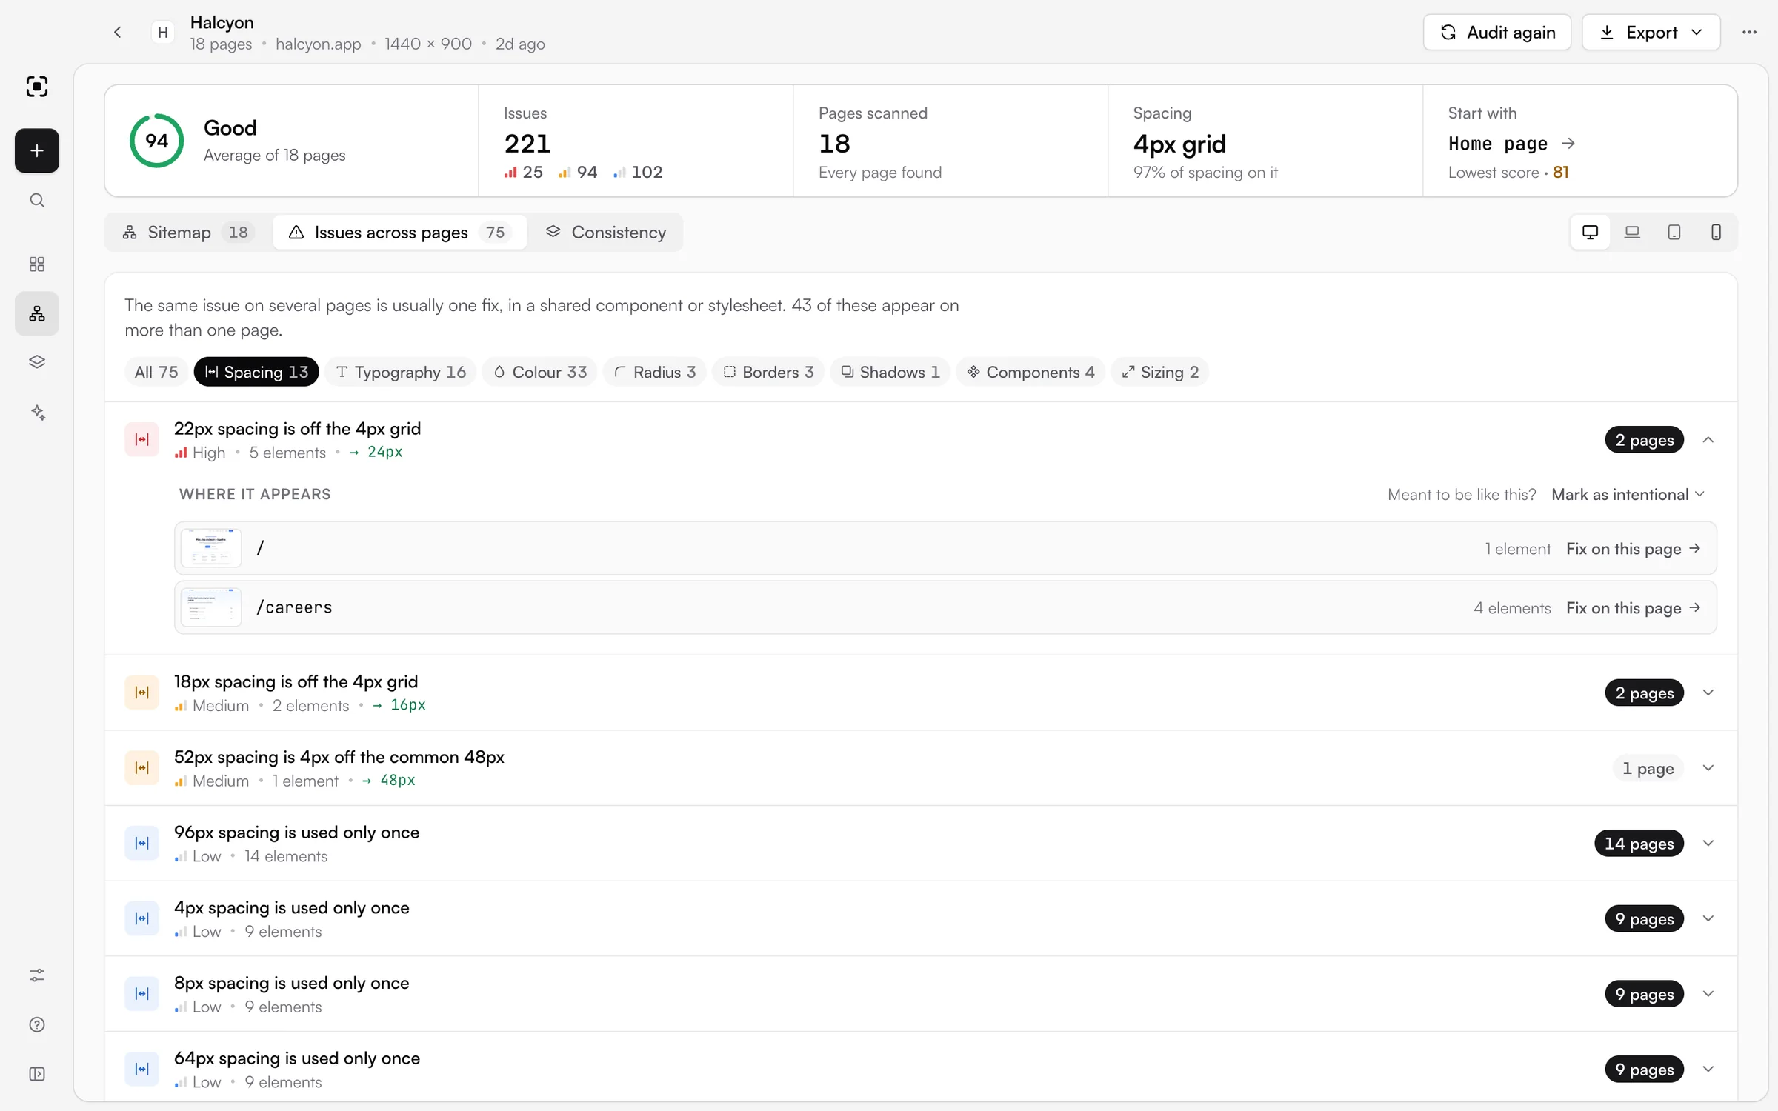Filter issues by Radius 3
The height and width of the screenshot is (1111, 1778).
[655, 372]
